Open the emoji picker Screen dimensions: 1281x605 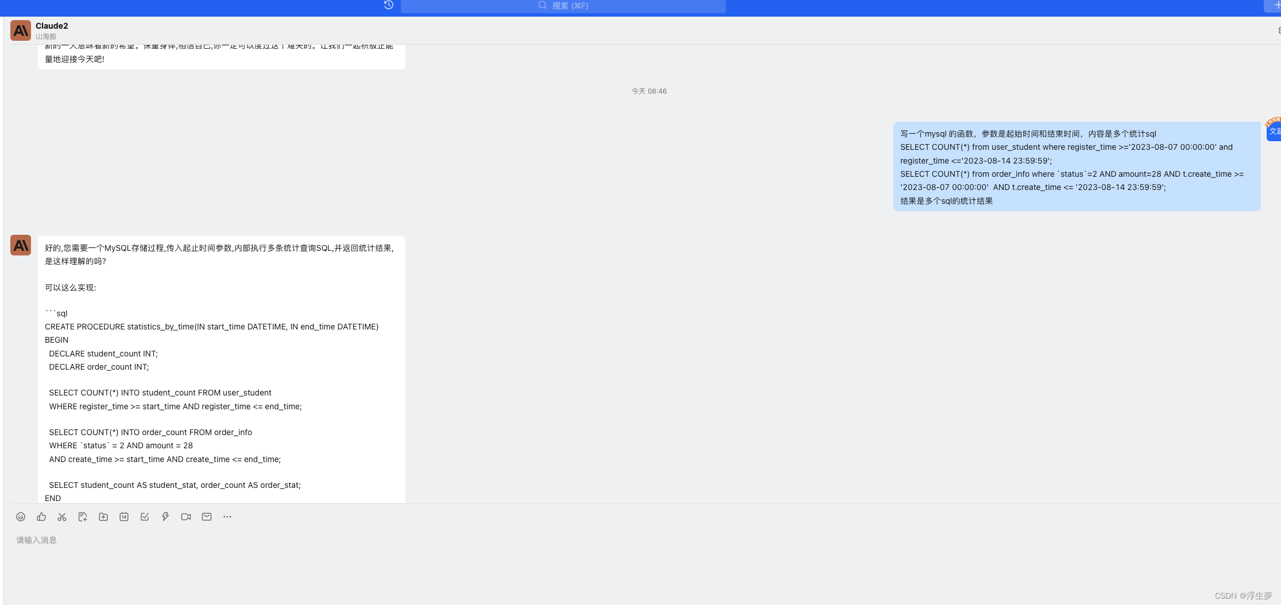point(21,517)
